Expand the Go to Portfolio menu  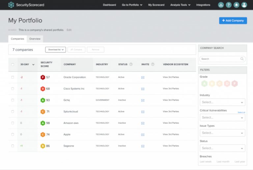tap(132, 5)
